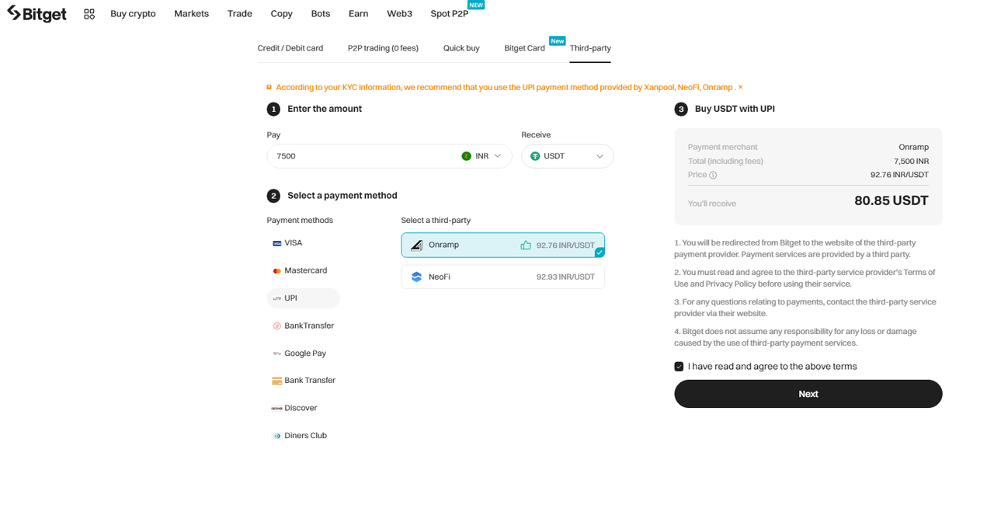Click the Payment merchant Onramp value
Image resolution: width=994 pixels, height=505 pixels.
click(x=914, y=147)
